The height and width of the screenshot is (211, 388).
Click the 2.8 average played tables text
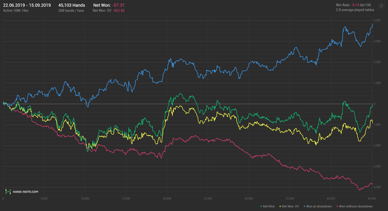coord(355,10)
